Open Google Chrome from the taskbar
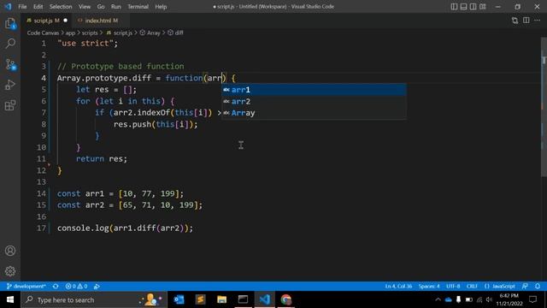Screen dimensions: 547x308 click(286, 299)
